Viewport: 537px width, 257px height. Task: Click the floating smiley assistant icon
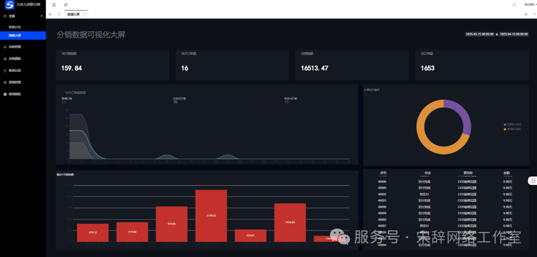[x=533, y=181]
